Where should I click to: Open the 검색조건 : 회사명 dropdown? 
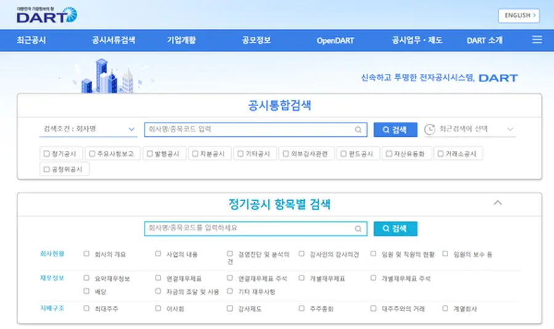coord(89,129)
